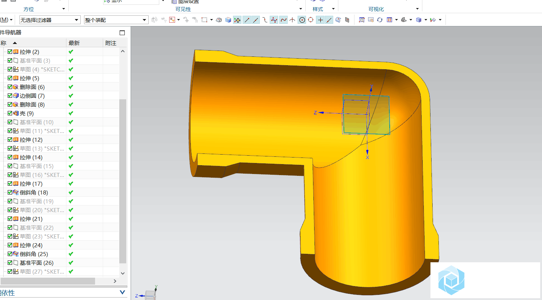
Task: Click the Rotate view icon
Action: pos(380,20)
